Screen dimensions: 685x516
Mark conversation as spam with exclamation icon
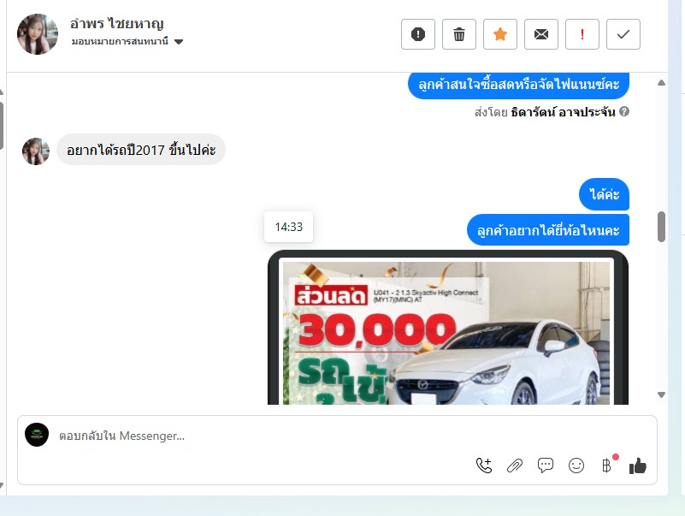point(418,34)
